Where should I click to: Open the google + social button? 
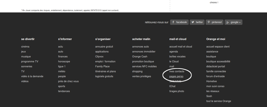[x=233, y=22]
